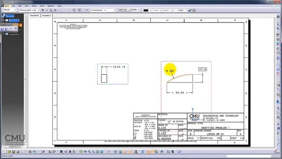Click the Pan icon

click(x=85, y=152)
